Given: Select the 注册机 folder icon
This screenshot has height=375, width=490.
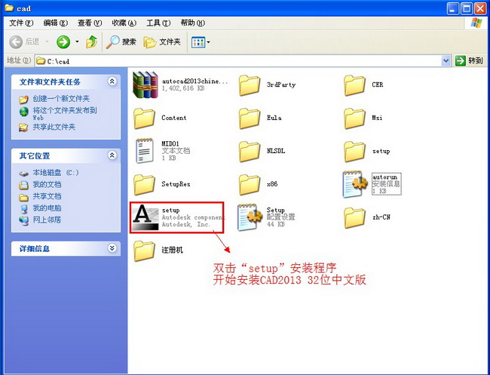Looking at the screenshot, I should (x=144, y=251).
